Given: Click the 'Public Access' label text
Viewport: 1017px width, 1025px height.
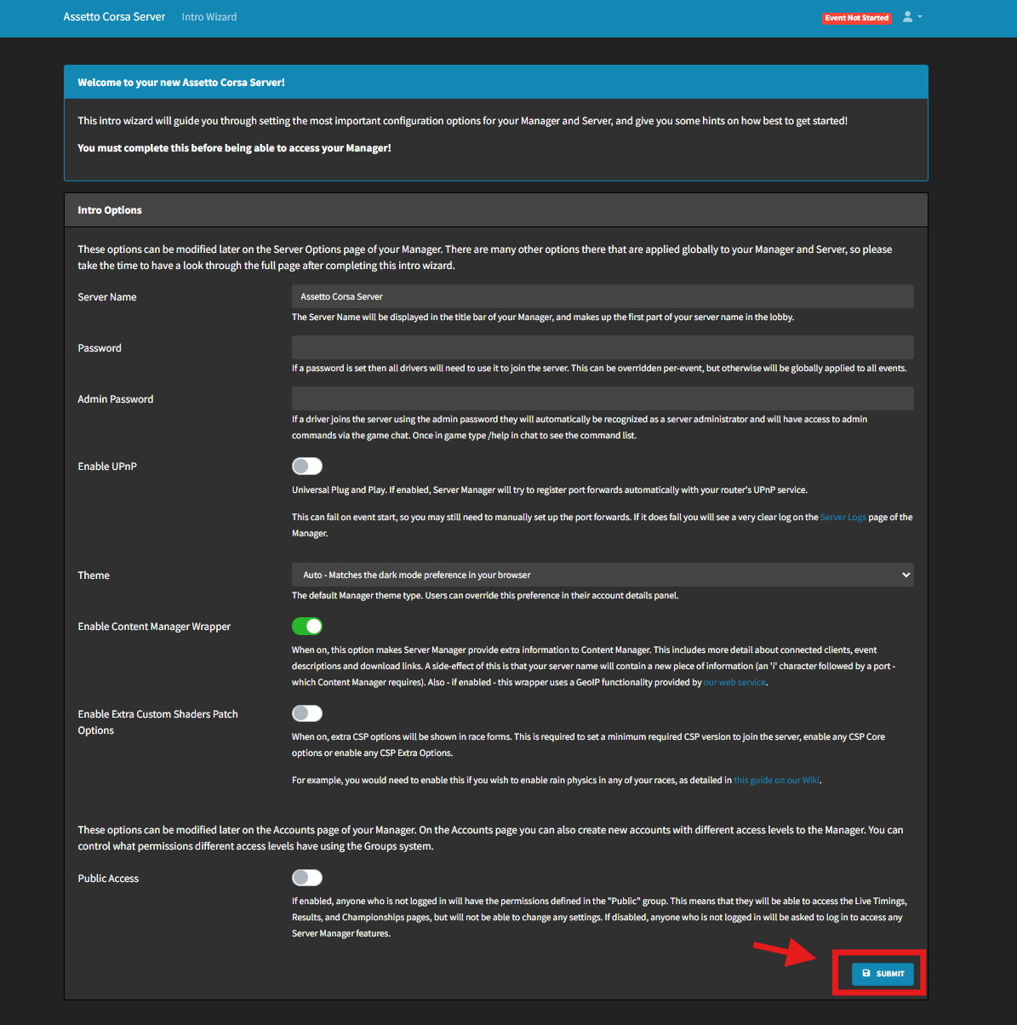Looking at the screenshot, I should click(108, 879).
